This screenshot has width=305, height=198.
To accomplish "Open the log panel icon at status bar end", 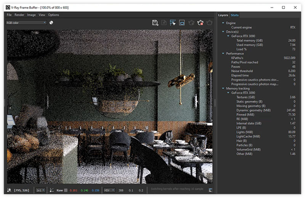I will click(210, 190).
